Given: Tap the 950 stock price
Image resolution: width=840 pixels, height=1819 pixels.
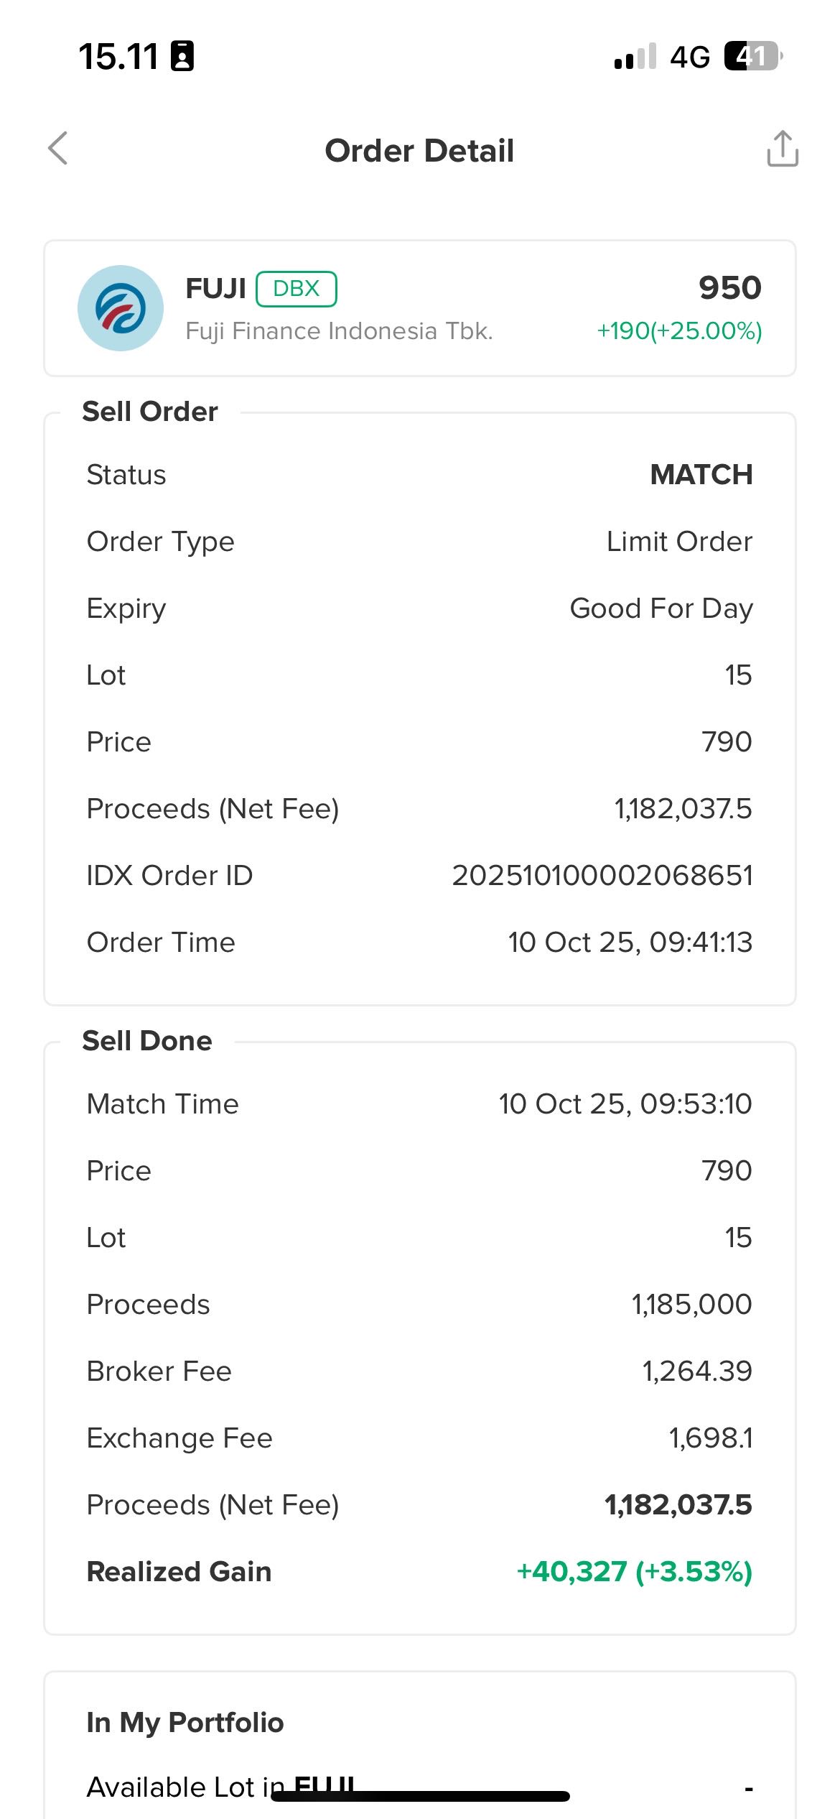Looking at the screenshot, I should [x=729, y=288].
